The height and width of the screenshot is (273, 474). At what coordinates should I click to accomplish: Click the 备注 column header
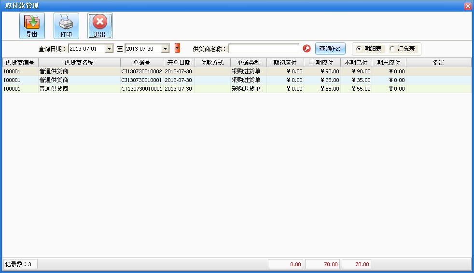point(438,63)
